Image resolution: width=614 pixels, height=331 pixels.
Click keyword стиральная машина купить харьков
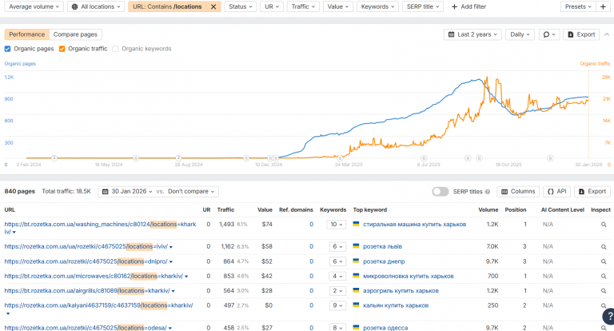click(415, 225)
